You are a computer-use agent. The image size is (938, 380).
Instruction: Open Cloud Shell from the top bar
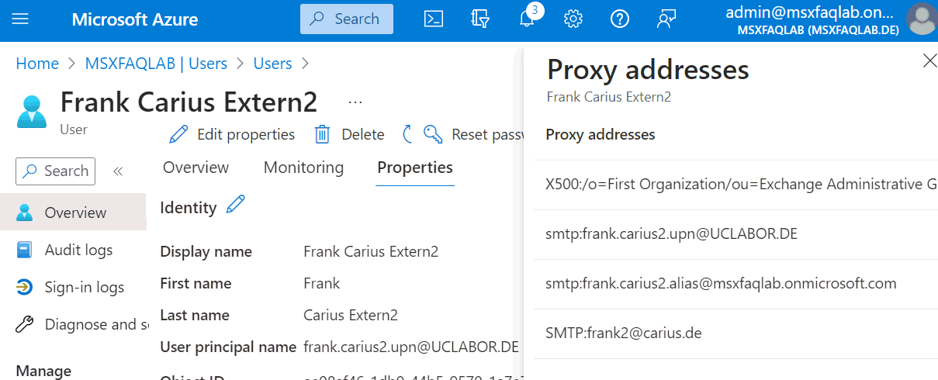[x=434, y=19]
